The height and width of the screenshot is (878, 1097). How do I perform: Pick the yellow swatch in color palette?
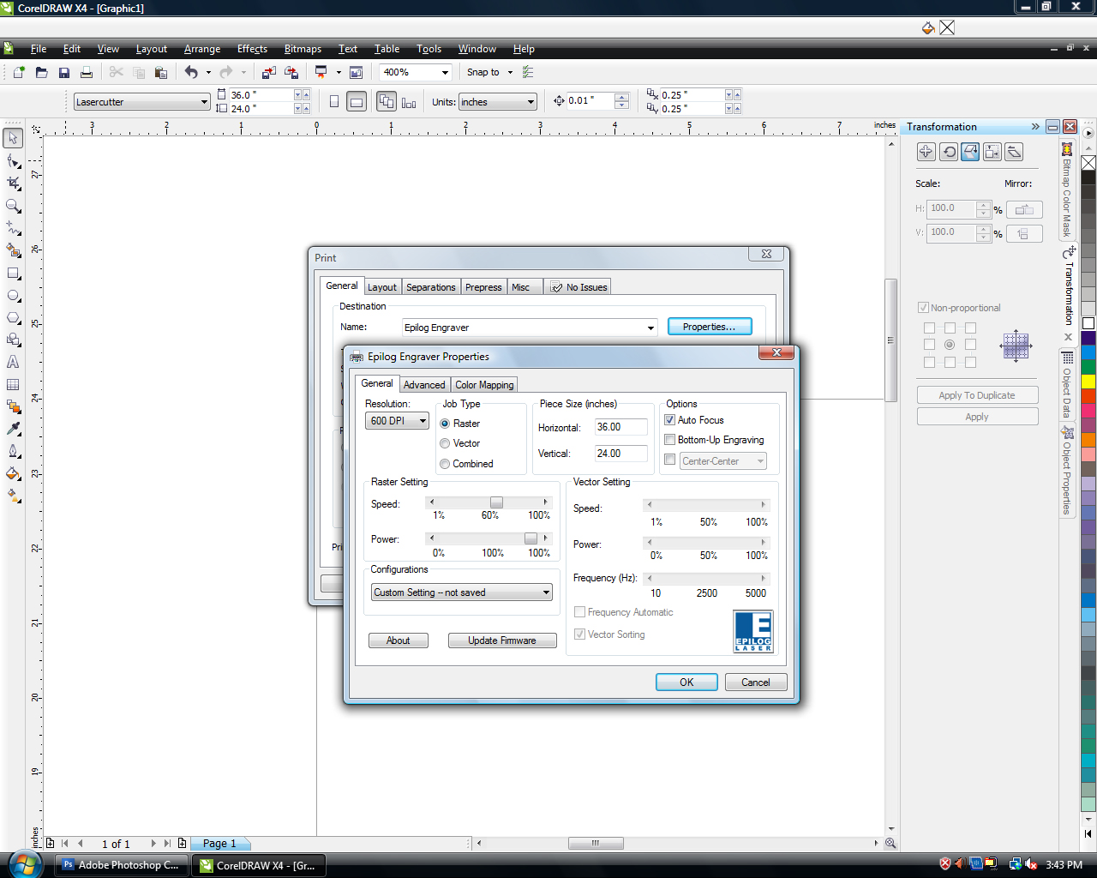pos(1088,382)
